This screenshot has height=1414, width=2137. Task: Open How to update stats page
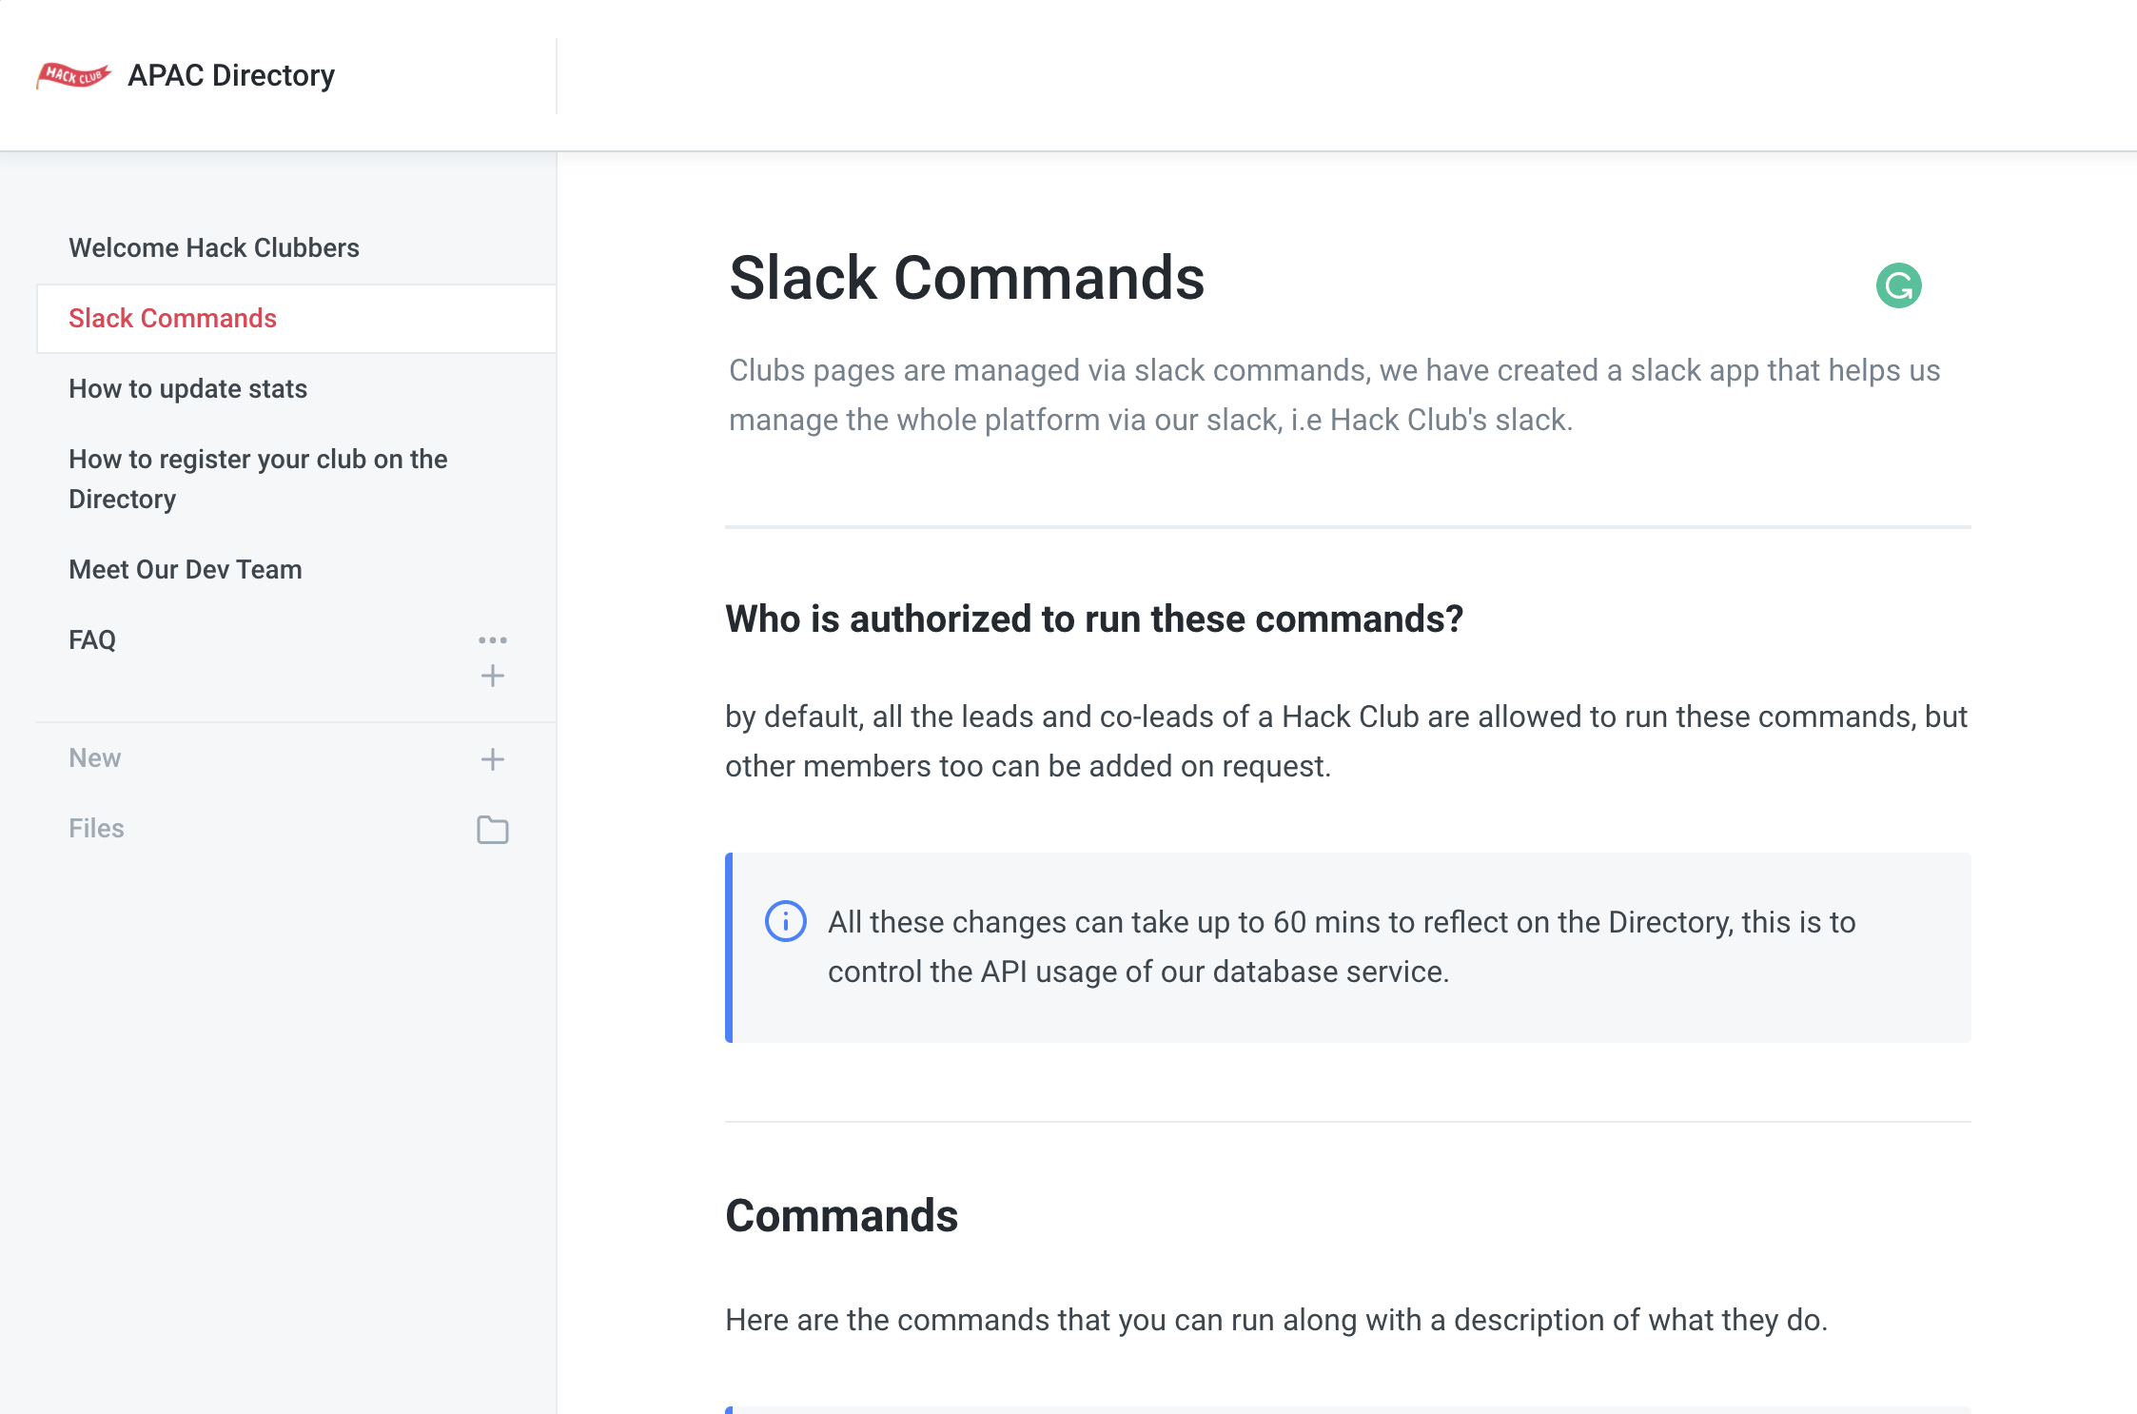click(187, 388)
